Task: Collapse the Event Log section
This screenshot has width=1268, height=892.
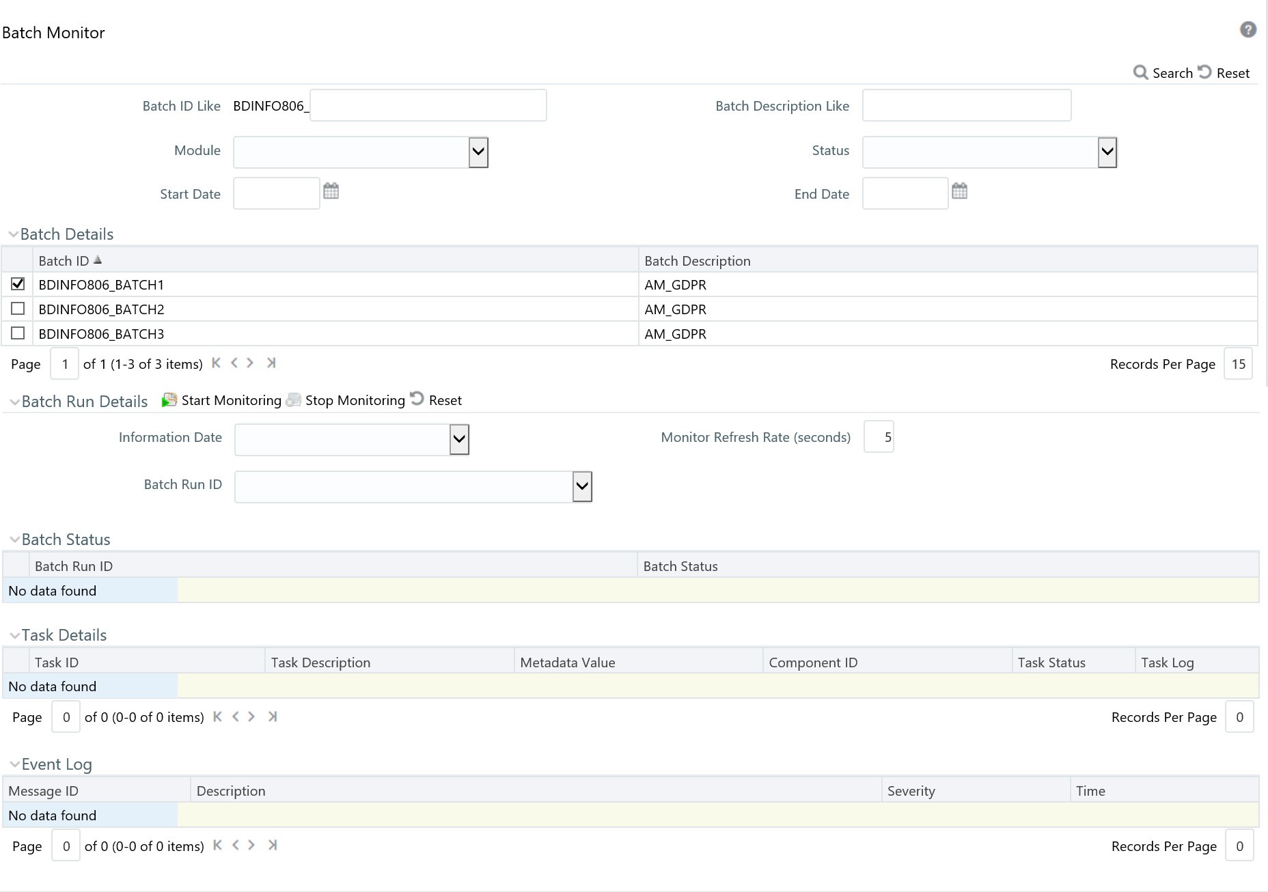Action: 14,764
